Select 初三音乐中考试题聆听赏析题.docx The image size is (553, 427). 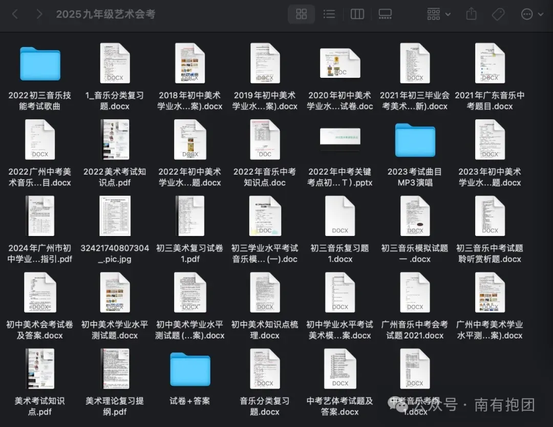[490, 216]
